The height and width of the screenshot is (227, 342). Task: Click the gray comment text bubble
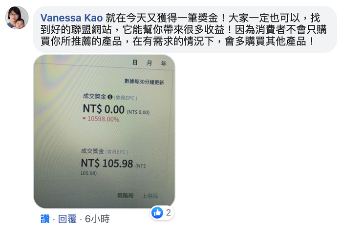coord(185,29)
